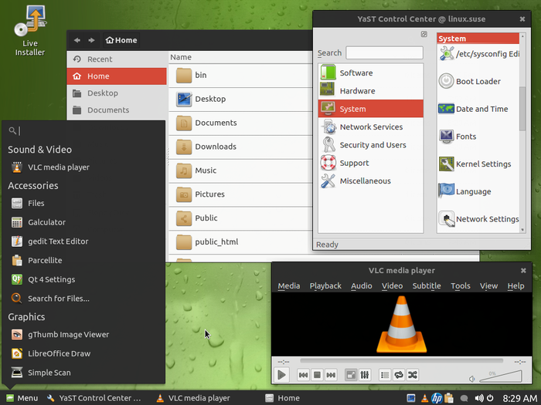Open the Tools menu in VLC
This screenshot has width=541, height=405.
point(461,285)
